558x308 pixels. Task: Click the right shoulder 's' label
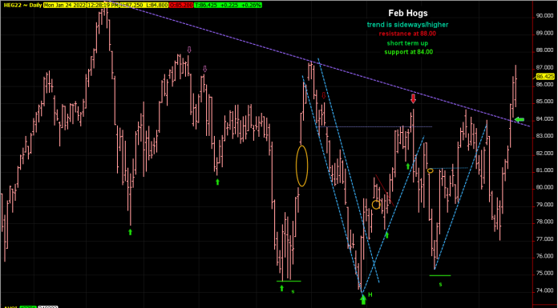(x=440, y=284)
